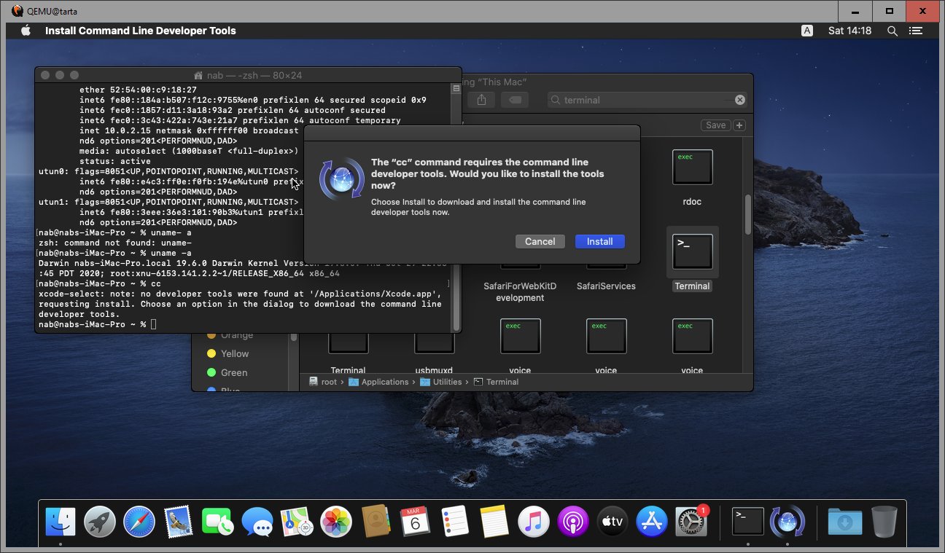The height and width of the screenshot is (553, 945).
Task: Select the rdoc executable file
Action: (692, 168)
